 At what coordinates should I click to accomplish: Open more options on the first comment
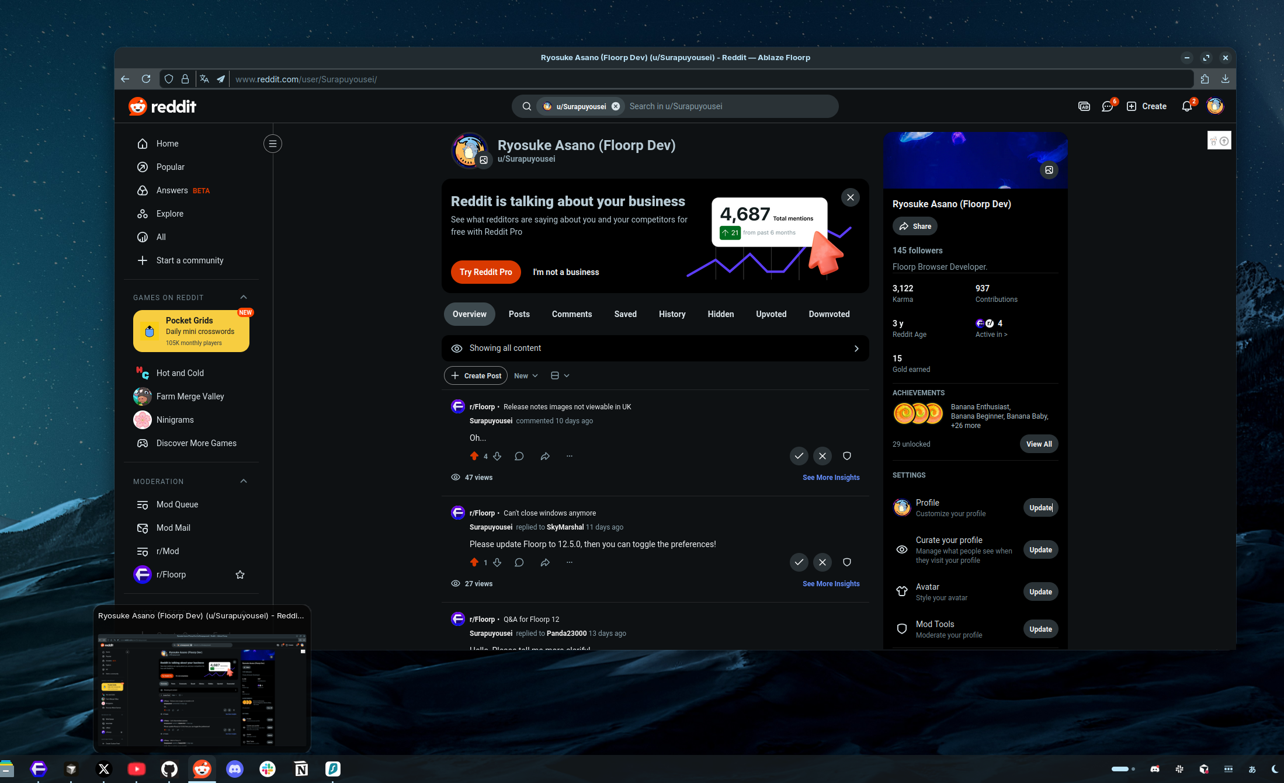(x=569, y=456)
